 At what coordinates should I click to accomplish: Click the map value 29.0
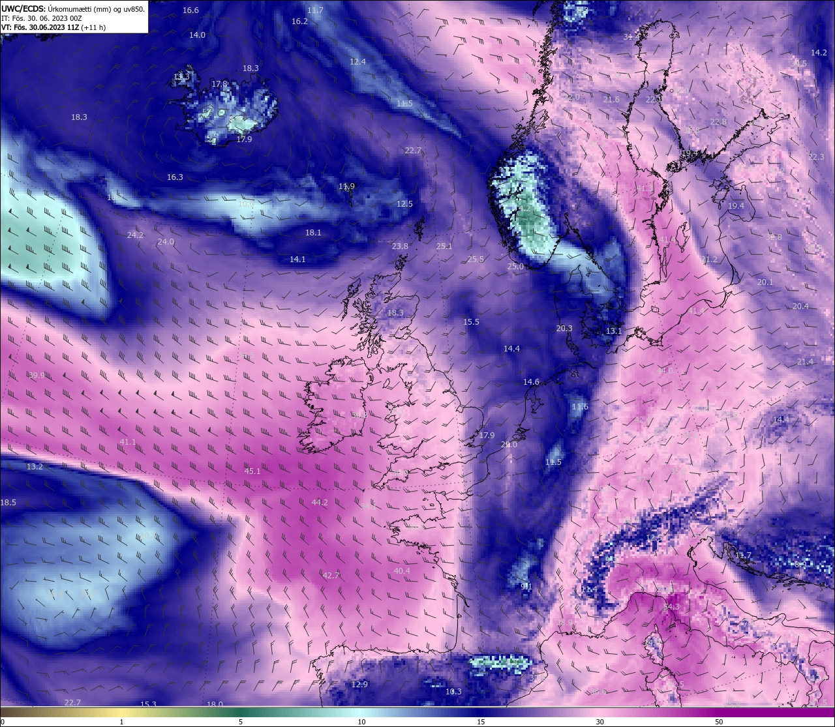[x=509, y=444]
